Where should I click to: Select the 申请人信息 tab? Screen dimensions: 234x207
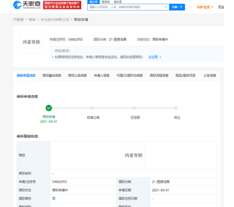(102, 75)
